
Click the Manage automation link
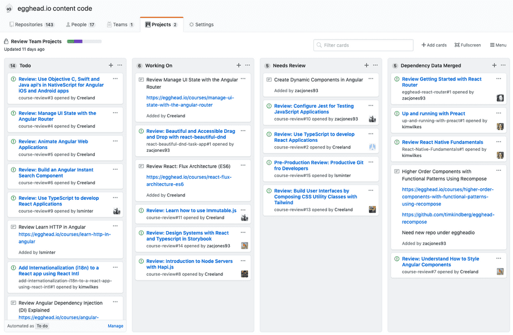coord(115,326)
